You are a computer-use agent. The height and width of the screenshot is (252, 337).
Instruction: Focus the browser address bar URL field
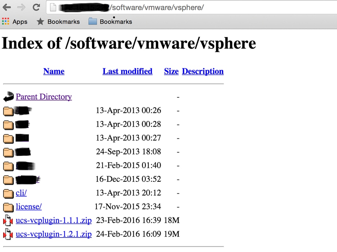pyautogui.click(x=191, y=8)
